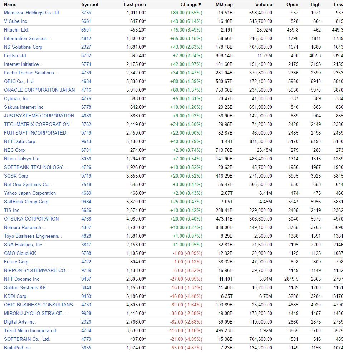This screenshot has width=343, height=353.
Task: Sort by the Name column header
Action: pos(10,5)
